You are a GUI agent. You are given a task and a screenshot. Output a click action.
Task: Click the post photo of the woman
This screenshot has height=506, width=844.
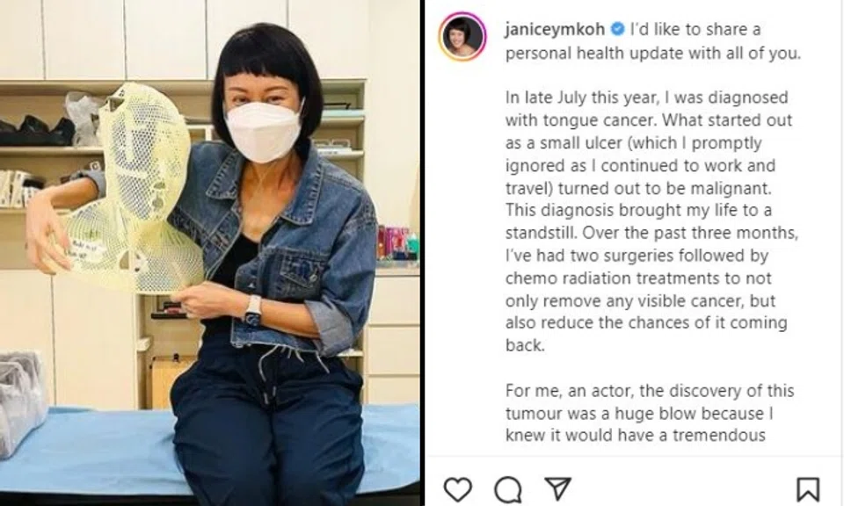click(x=210, y=253)
